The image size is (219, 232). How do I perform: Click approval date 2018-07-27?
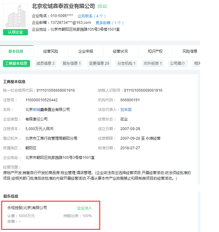(130, 148)
